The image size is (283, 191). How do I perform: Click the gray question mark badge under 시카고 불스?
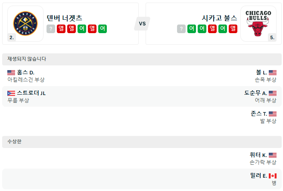(181, 29)
